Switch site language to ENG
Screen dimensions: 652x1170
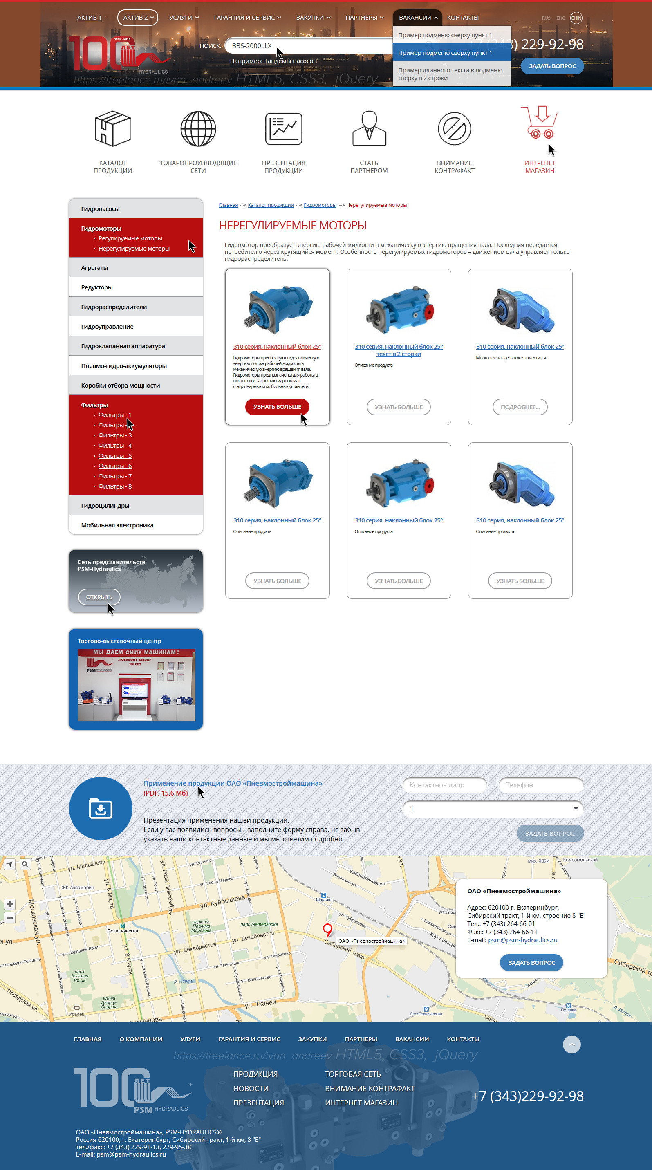click(561, 18)
